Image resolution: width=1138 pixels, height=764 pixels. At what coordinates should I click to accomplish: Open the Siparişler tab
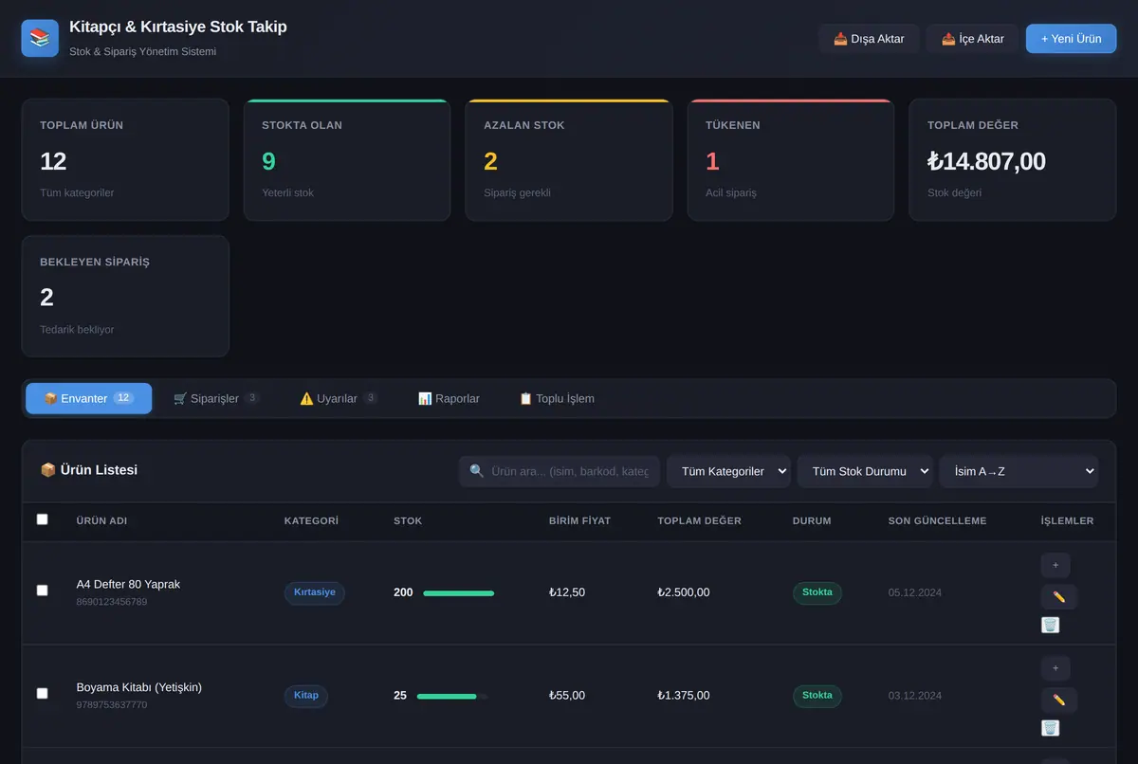[x=216, y=398]
